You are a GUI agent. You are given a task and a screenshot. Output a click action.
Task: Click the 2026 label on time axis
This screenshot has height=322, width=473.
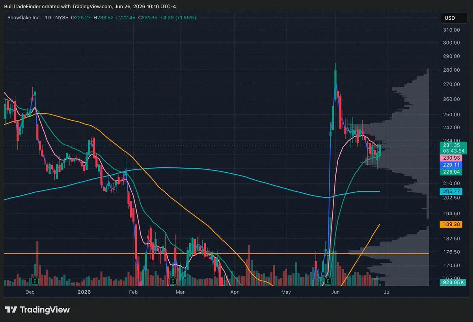[84, 292]
